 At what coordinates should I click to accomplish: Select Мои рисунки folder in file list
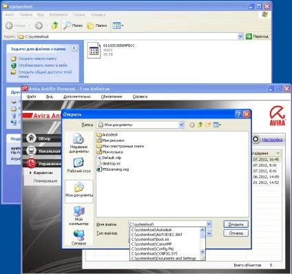tap(111, 140)
